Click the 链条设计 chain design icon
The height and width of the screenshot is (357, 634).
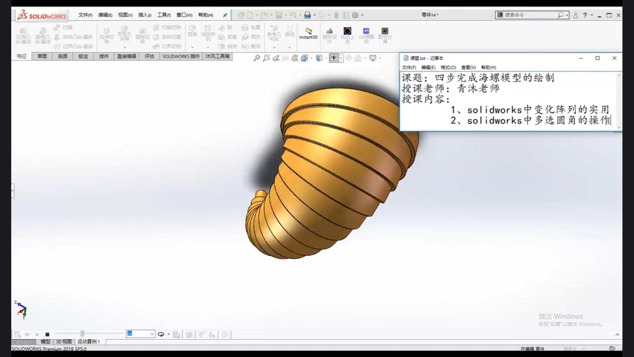click(x=329, y=35)
